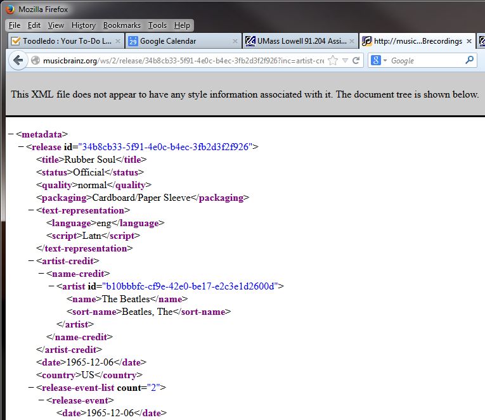The image size is (485, 420).
Task: Click the musicbrainz.org URL address field
Action: (x=183, y=61)
